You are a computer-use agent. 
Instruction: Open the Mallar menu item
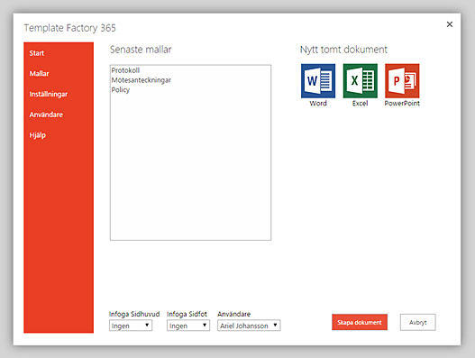(39, 74)
